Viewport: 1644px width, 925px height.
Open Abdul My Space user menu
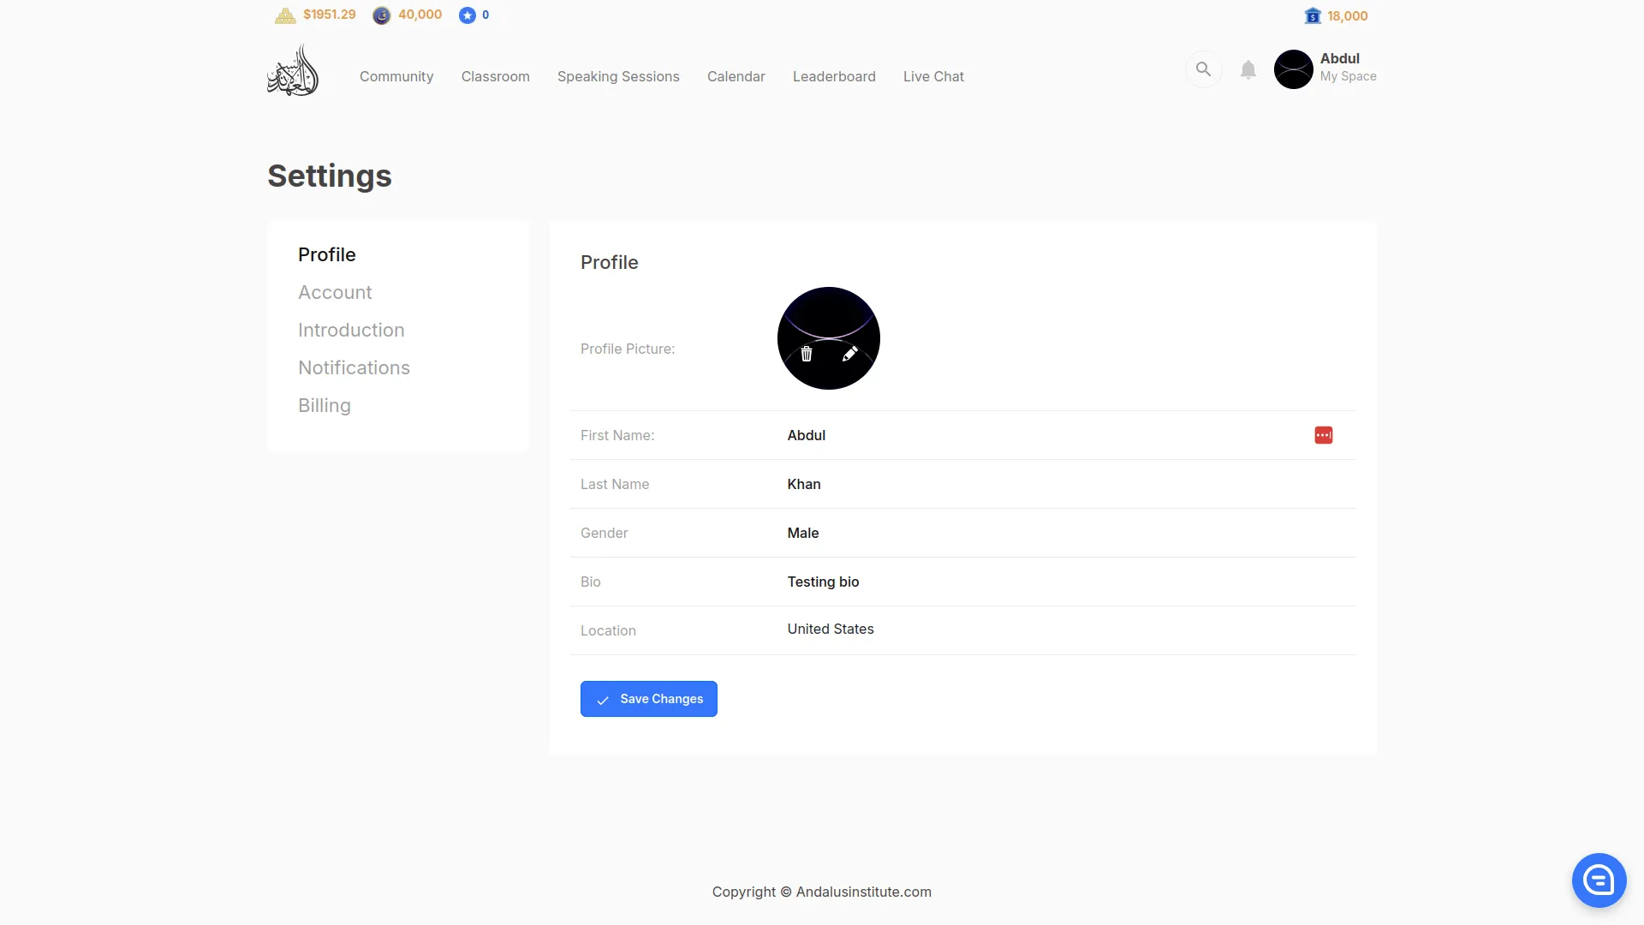click(x=1325, y=69)
